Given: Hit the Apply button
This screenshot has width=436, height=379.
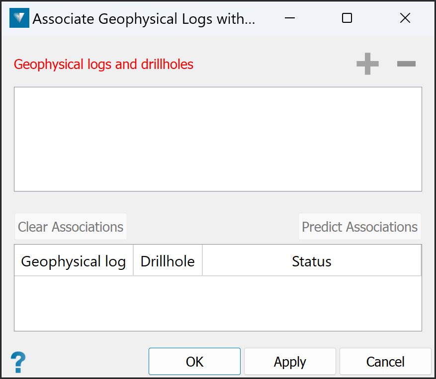Looking at the screenshot, I should point(290,362).
